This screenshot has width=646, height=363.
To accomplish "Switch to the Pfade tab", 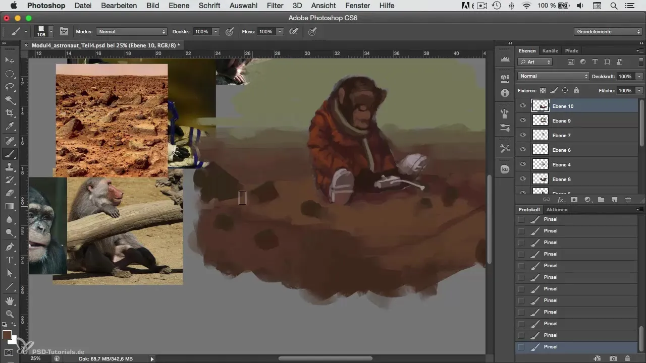I will (x=572, y=50).
